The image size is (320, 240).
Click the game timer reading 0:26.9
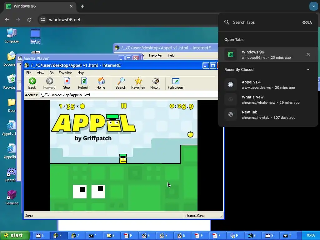(x=182, y=106)
